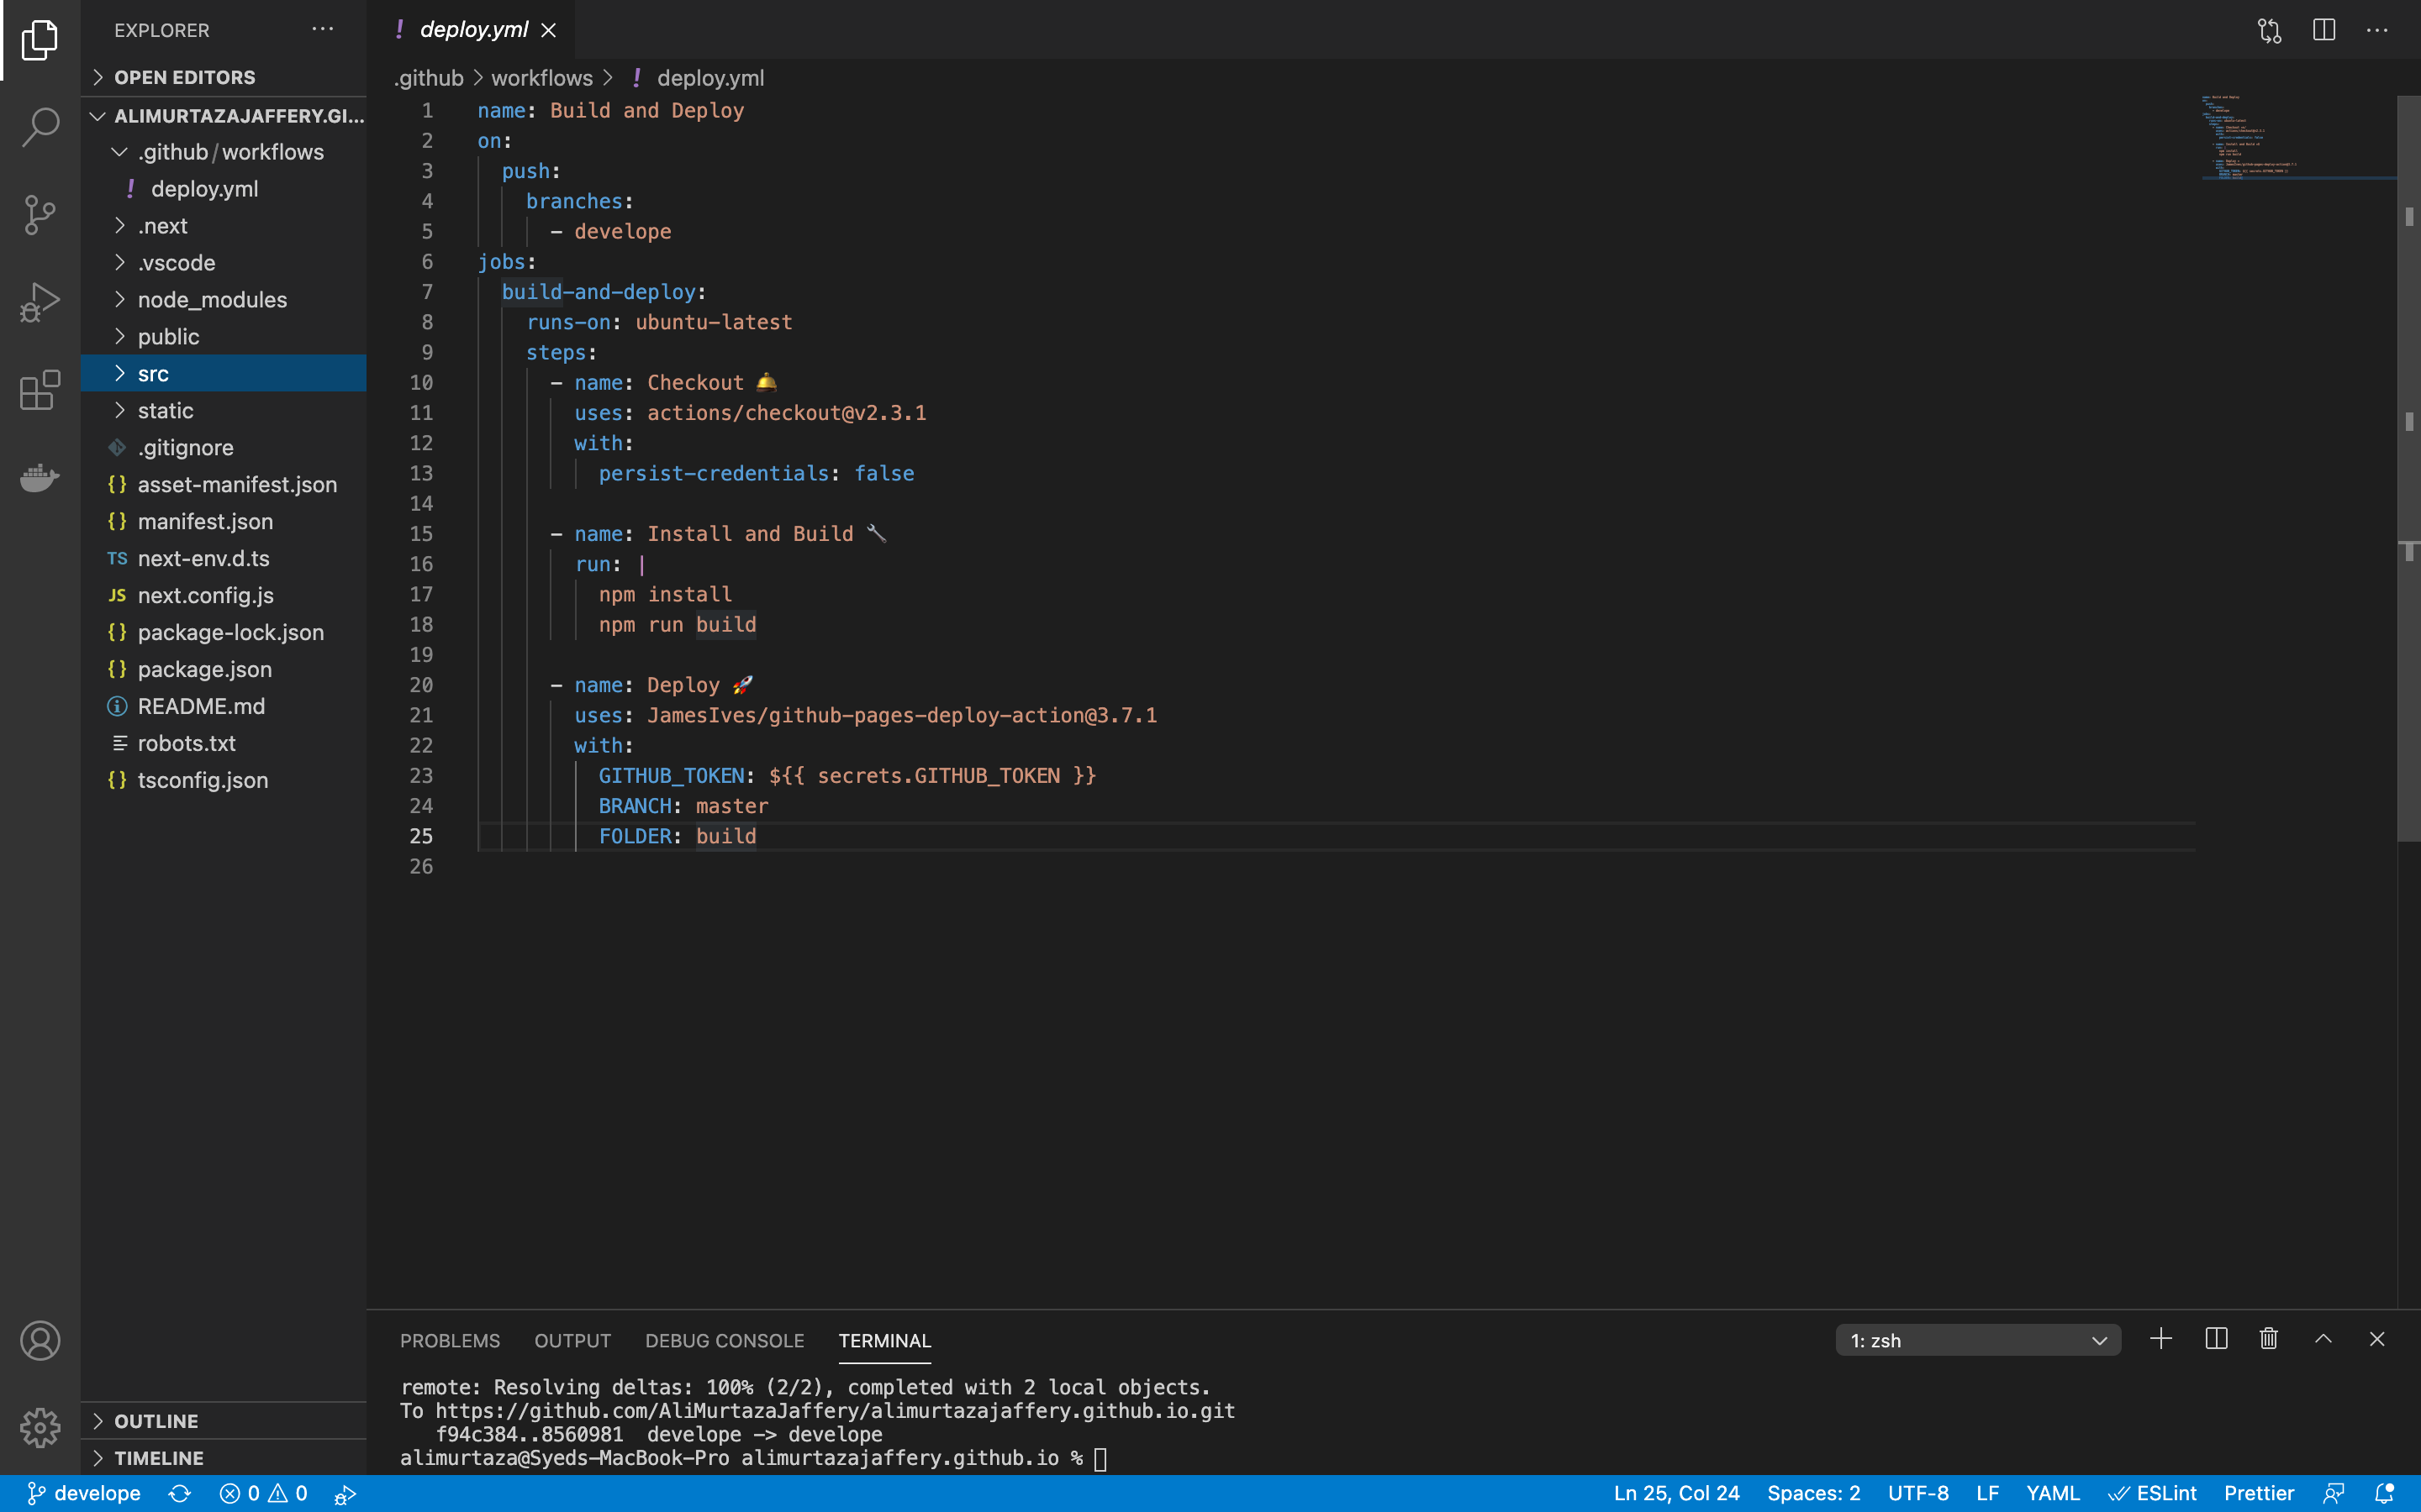The image size is (2421, 1512).
Task: Expand the src folder
Action: pos(224,374)
